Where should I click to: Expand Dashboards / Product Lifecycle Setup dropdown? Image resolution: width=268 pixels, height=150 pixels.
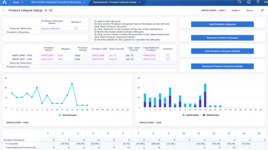(116, 2)
